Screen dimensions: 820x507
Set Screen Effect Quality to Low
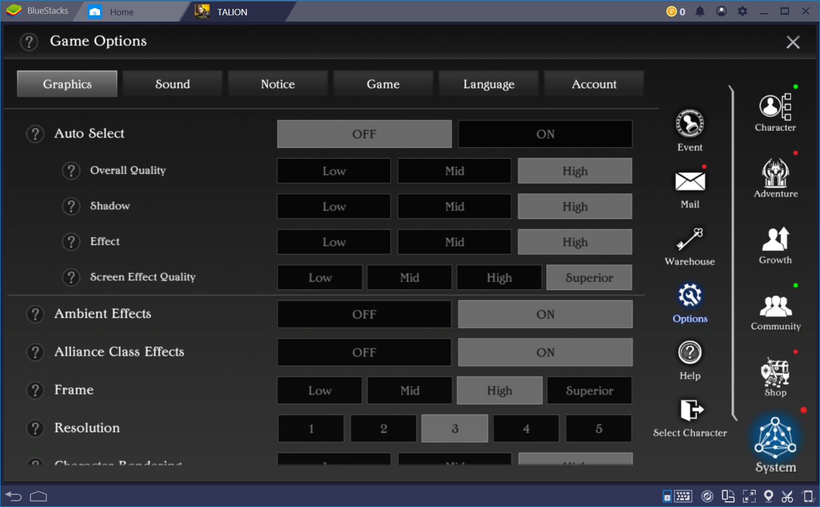(x=320, y=277)
